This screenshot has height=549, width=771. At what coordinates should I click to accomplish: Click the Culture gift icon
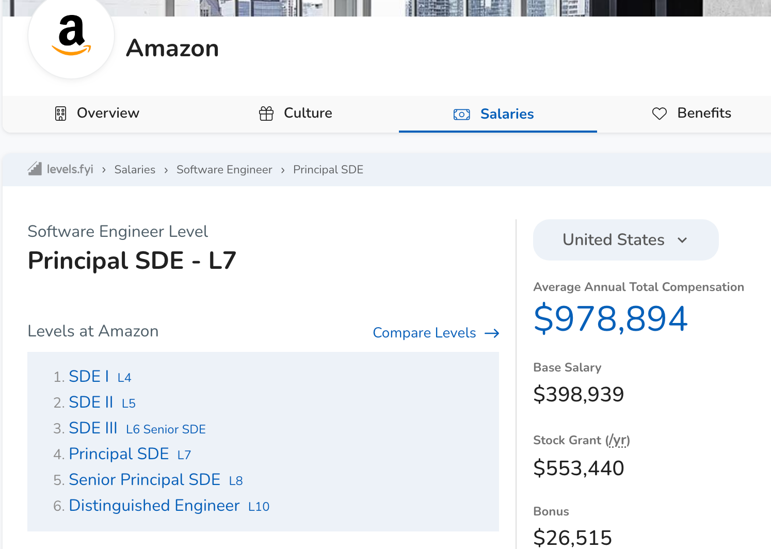pos(266,114)
